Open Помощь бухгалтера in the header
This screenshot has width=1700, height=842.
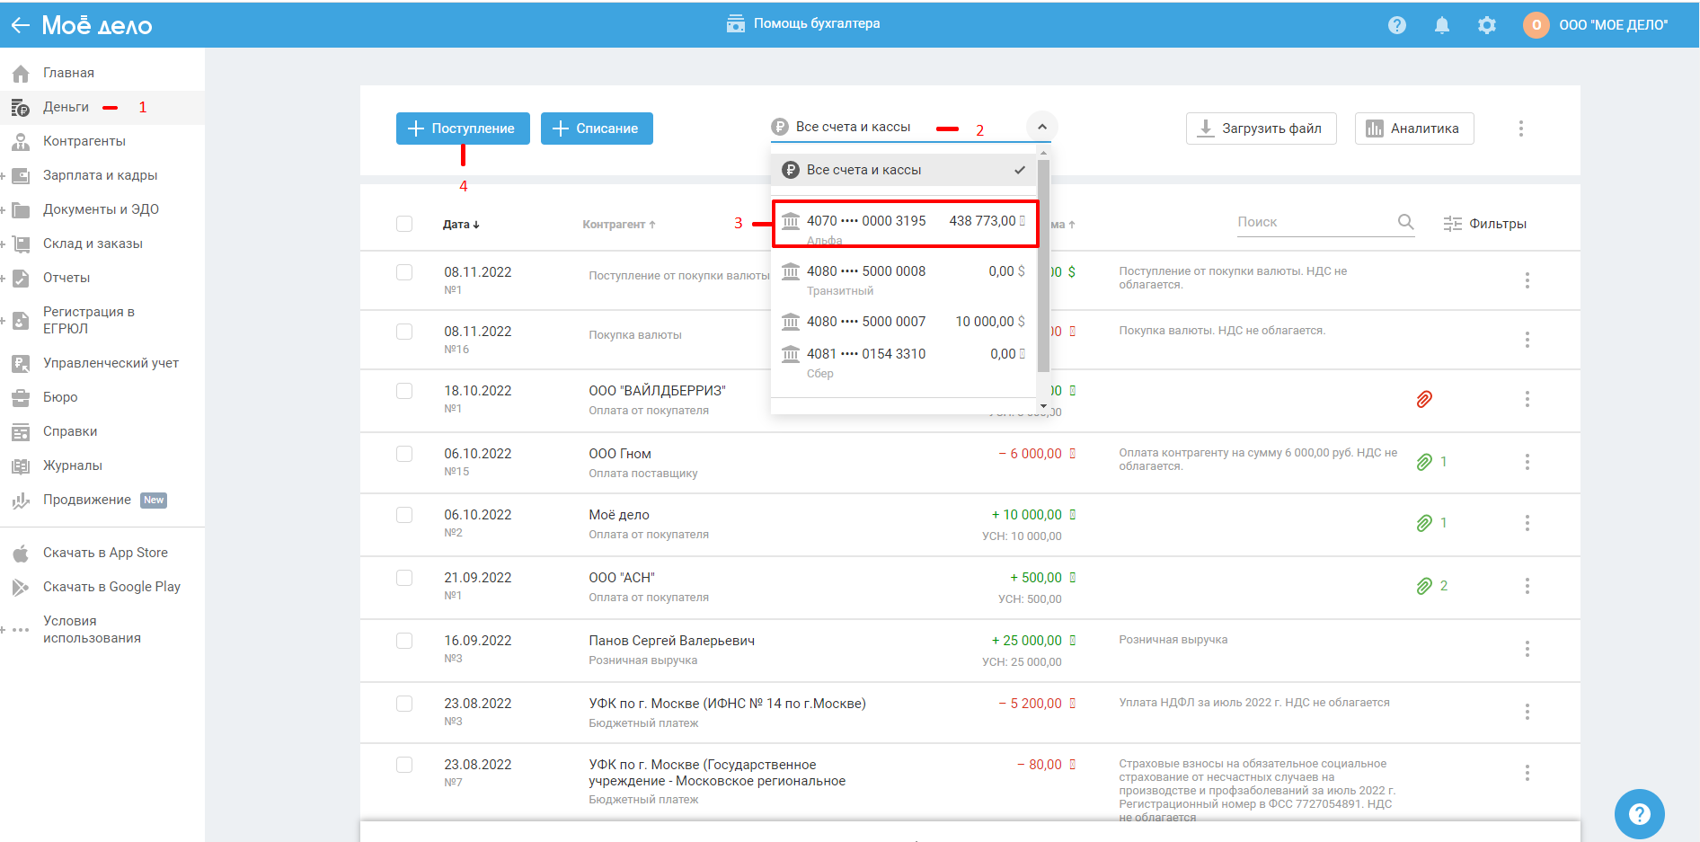pos(803,23)
